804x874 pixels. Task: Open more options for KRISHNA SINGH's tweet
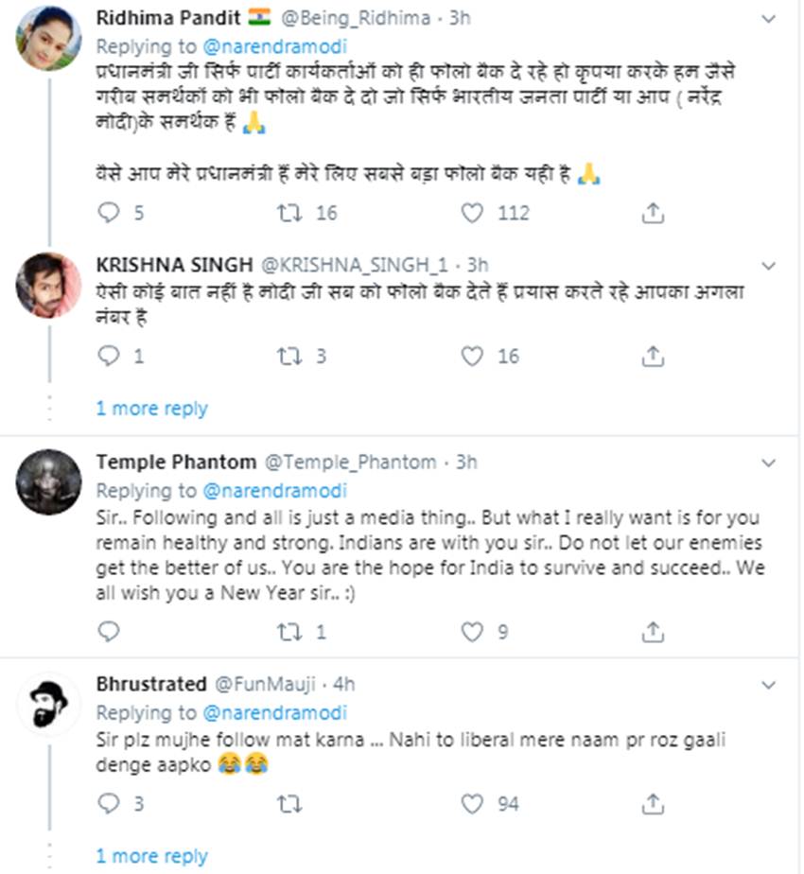(769, 265)
